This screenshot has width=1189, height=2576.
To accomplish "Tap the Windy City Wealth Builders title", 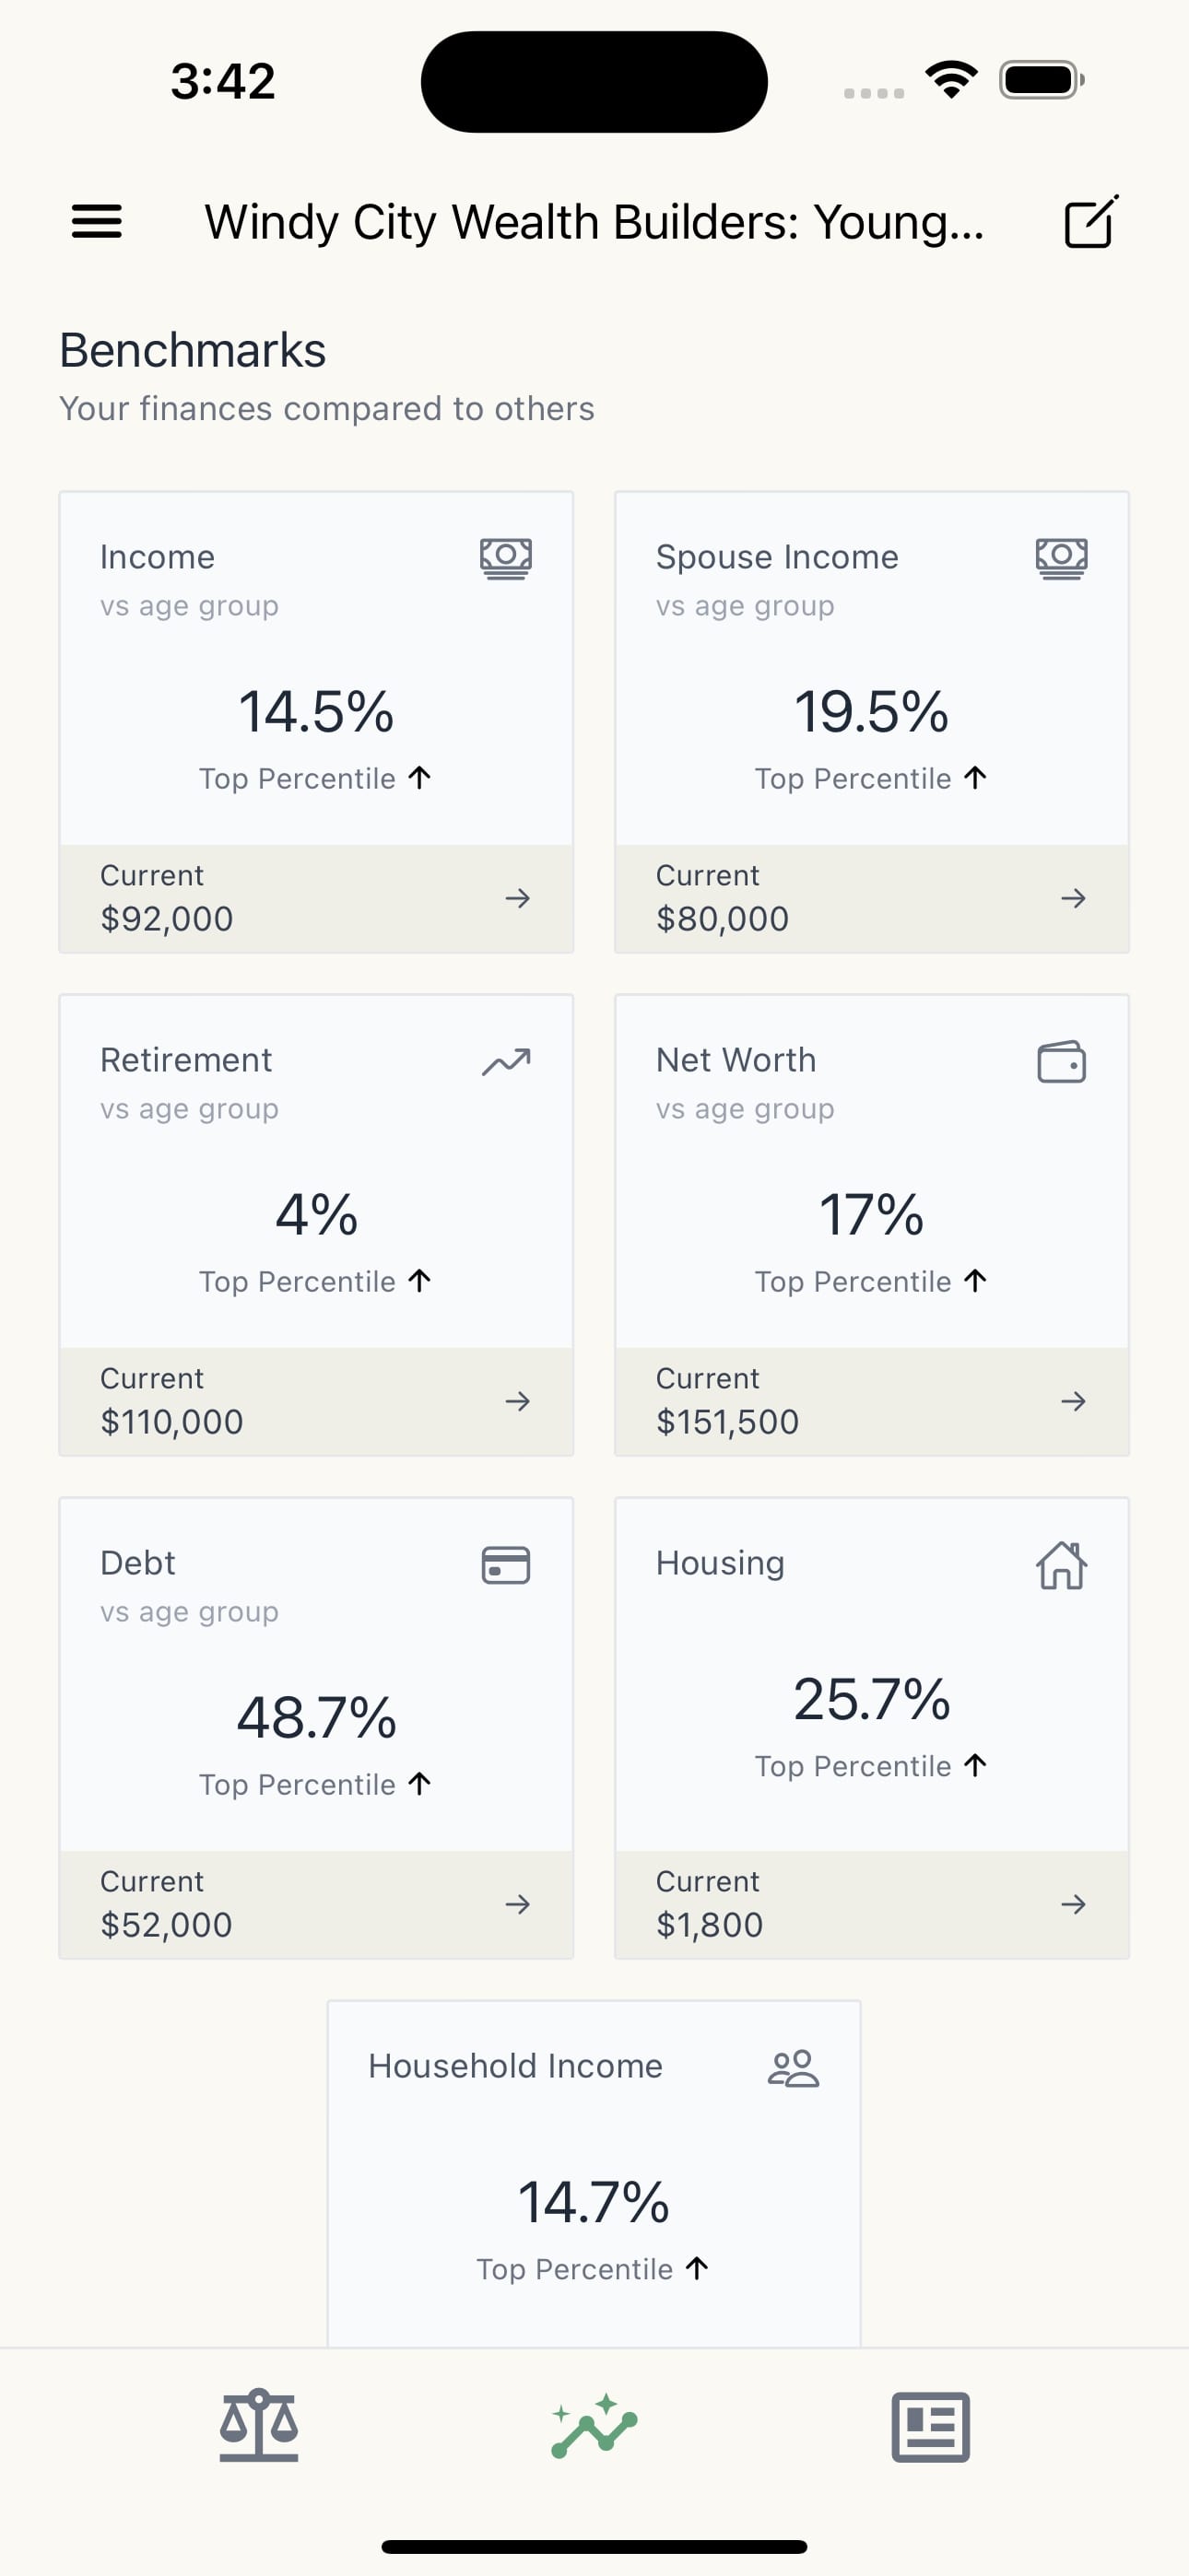I will [x=594, y=222].
